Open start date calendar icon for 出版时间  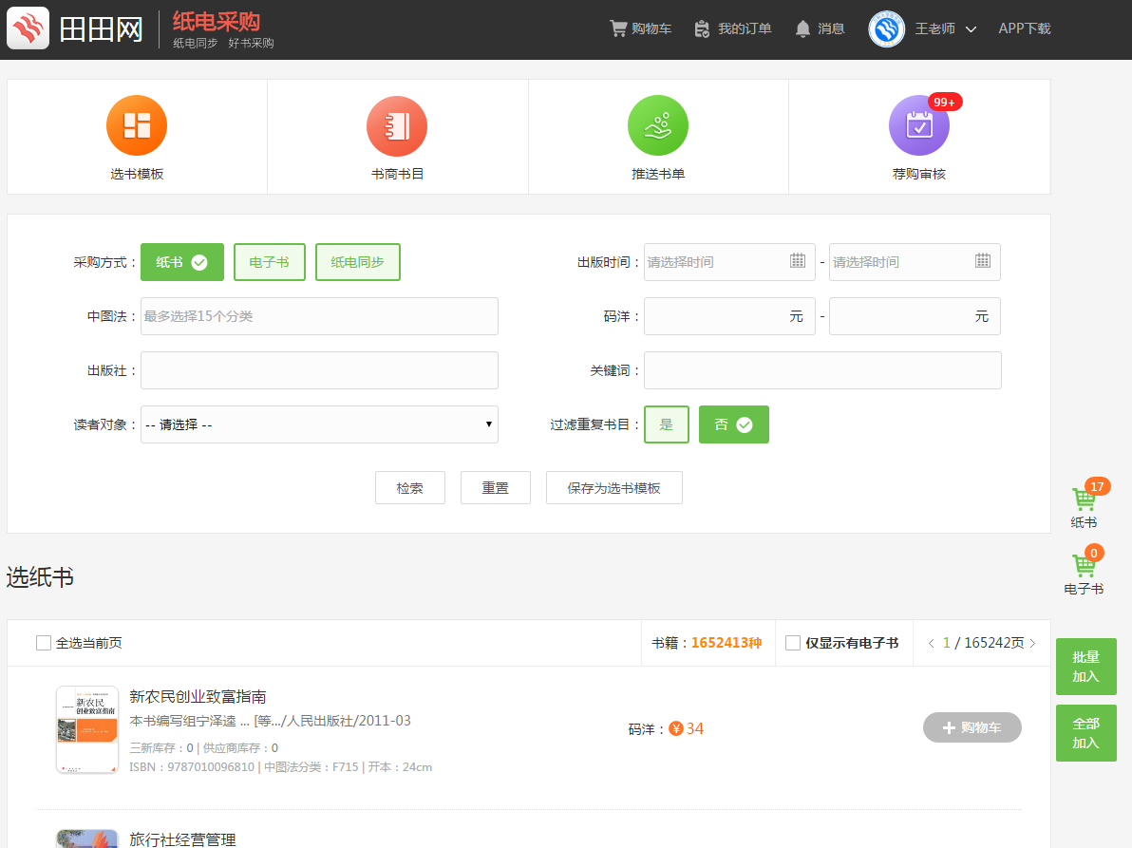797,261
